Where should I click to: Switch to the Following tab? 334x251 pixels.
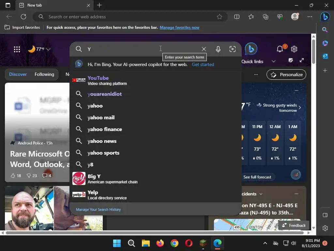point(44,74)
